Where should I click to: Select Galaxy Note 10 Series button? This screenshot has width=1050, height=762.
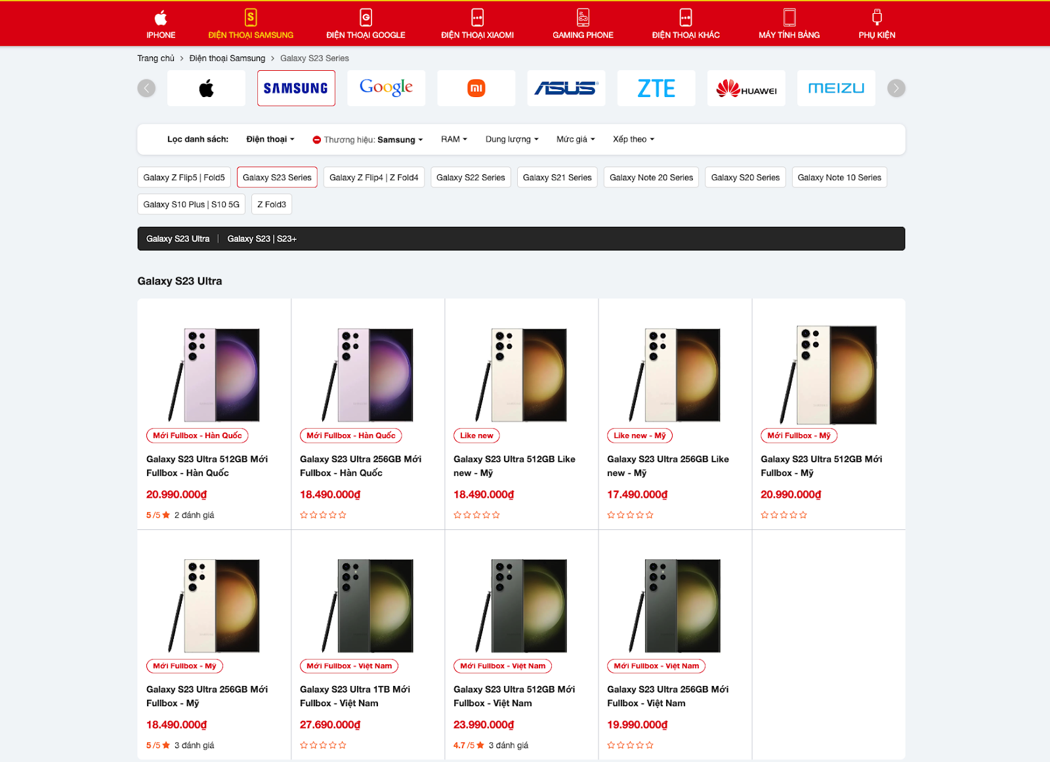[x=839, y=177]
